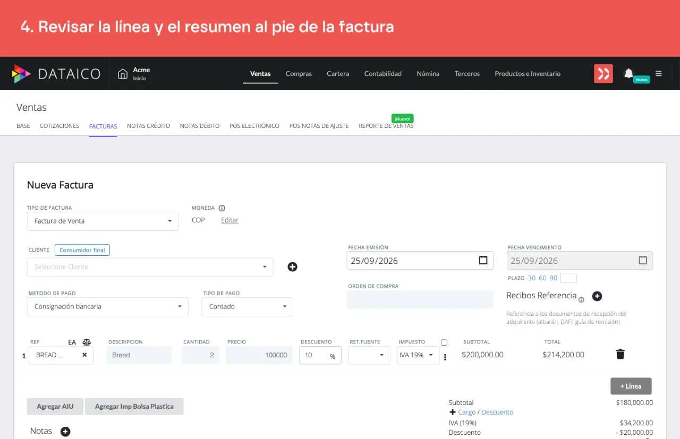This screenshot has width=680, height=439.
Task: Switch to the Cotizaciones tab
Action: pyautogui.click(x=59, y=126)
